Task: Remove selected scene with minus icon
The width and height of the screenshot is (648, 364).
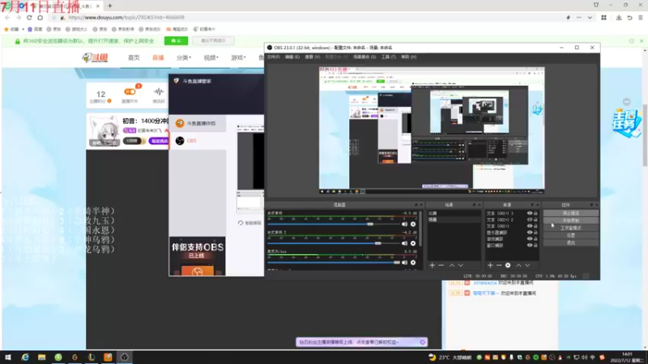Action: click(441, 265)
